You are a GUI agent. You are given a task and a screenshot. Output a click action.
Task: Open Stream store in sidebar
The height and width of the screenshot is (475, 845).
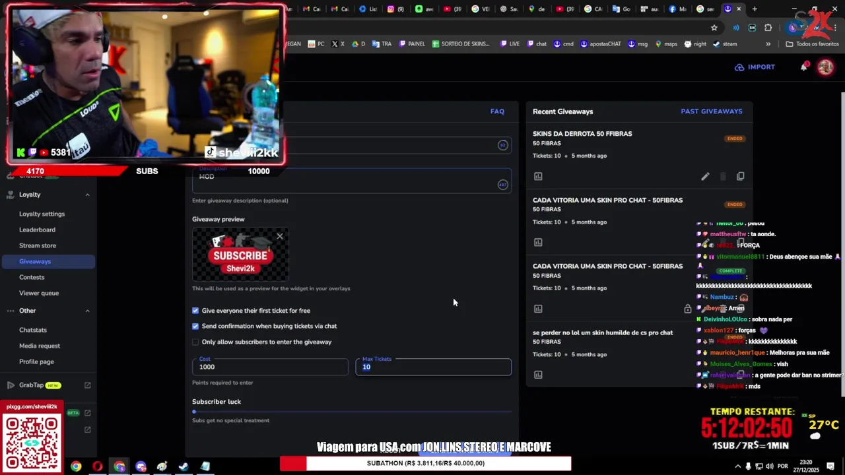tap(38, 245)
